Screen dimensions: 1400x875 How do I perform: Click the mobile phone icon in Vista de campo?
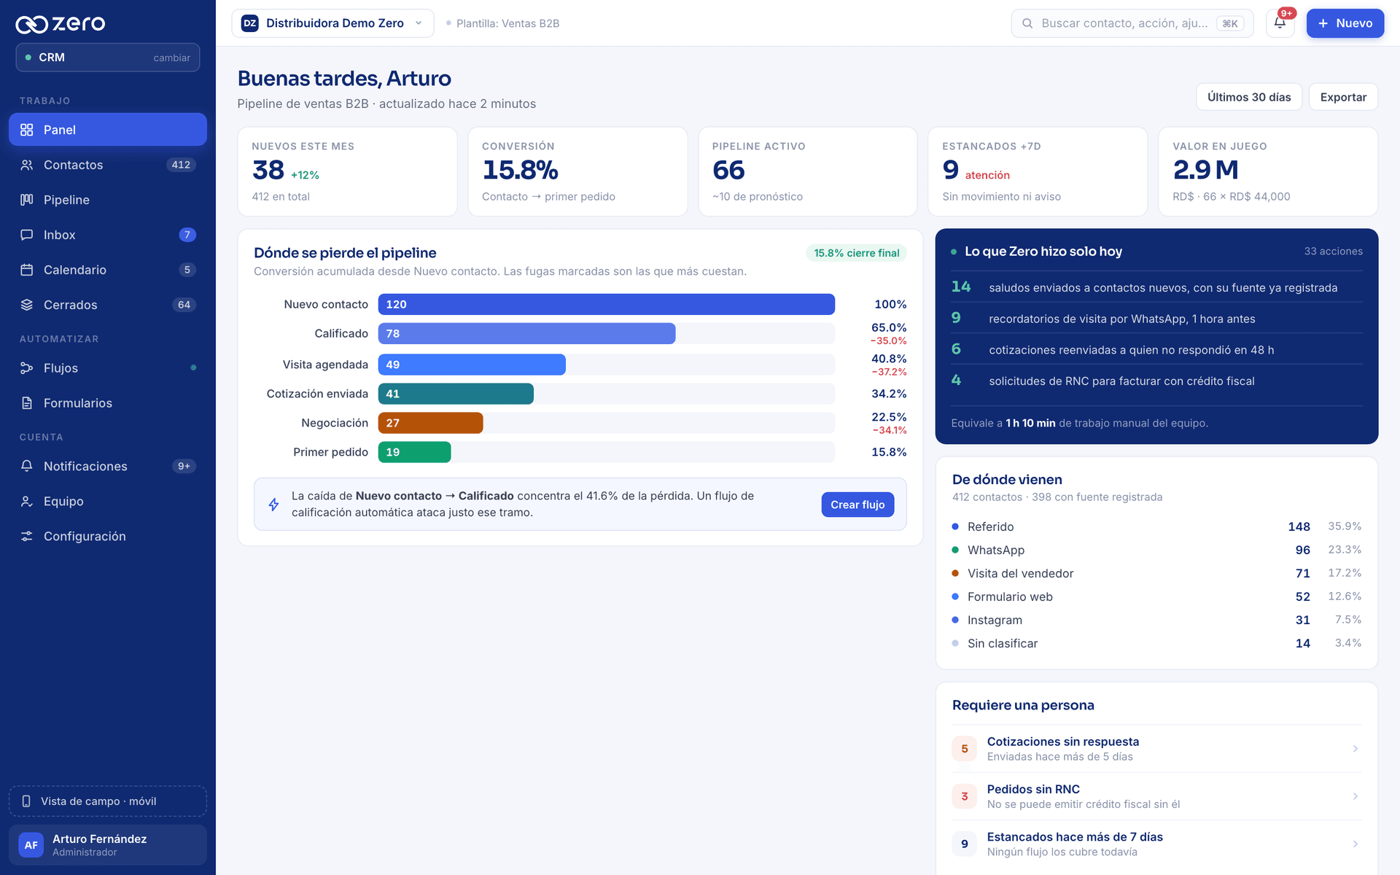click(26, 801)
